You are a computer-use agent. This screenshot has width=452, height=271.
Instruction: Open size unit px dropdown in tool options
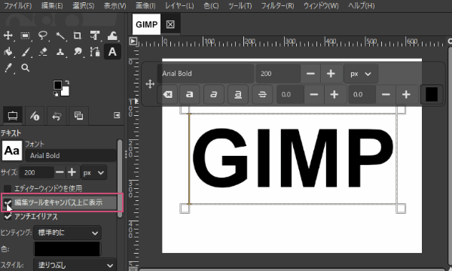93,172
